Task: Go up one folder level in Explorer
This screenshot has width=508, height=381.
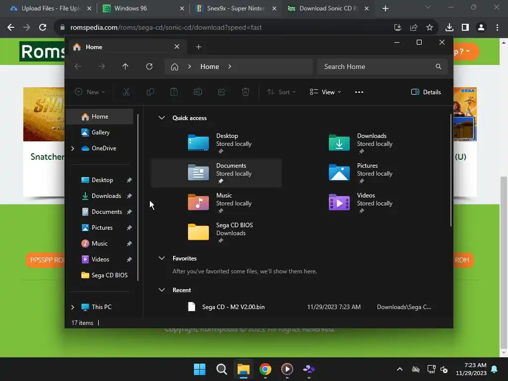Action: tap(126, 66)
